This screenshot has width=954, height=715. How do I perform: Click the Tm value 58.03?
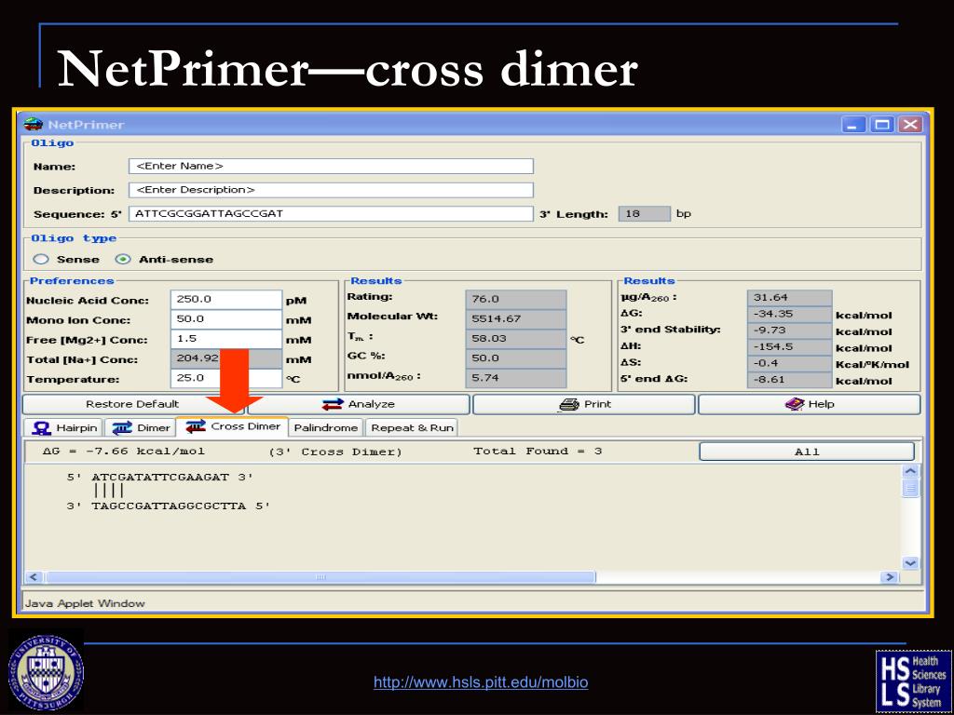516,339
